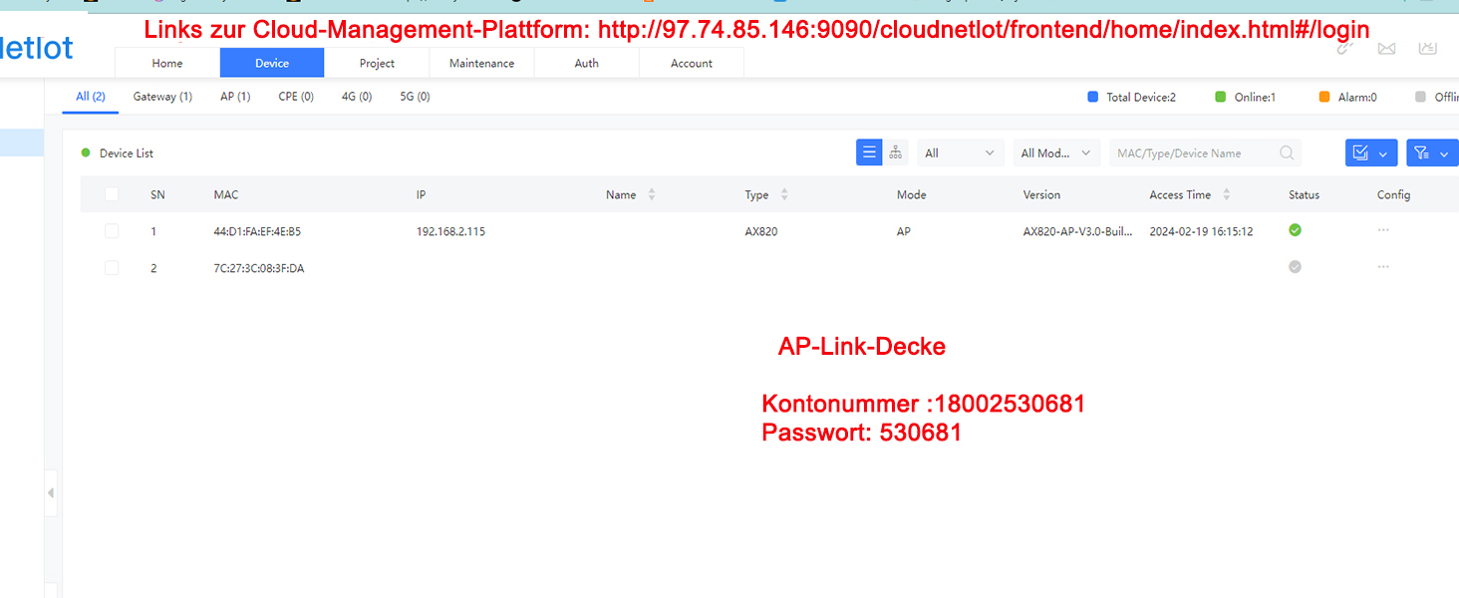Select the Gateway (1) tab
The width and height of the screenshot is (1459, 598).
click(162, 97)
